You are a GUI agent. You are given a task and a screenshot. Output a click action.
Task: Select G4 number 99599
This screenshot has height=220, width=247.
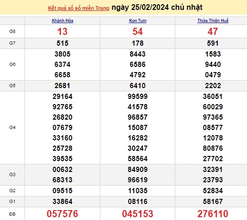138,97
